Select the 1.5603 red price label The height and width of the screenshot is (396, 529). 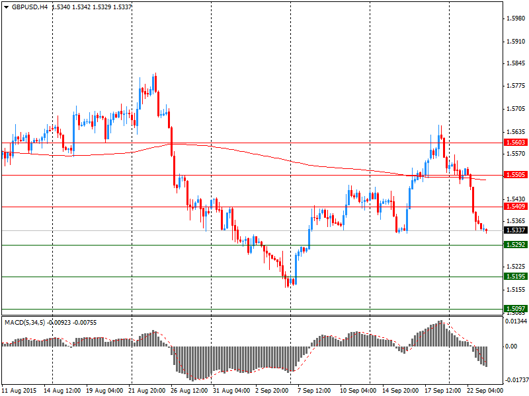(x=515, y=143)
